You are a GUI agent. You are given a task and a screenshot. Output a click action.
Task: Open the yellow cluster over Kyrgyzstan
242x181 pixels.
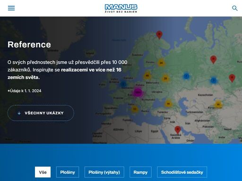[x=218, y=104]
